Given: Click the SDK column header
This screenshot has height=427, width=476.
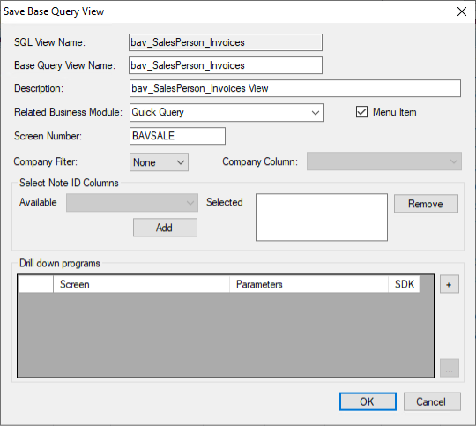Looking at the screenshot, I should point(404,284).
